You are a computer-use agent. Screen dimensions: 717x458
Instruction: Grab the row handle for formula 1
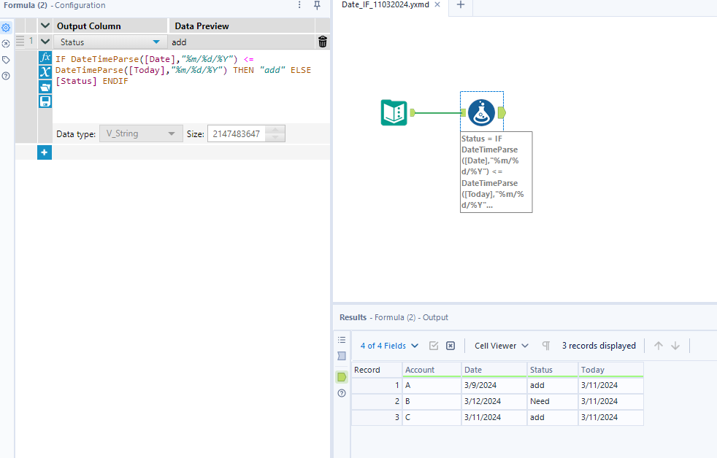(x=20, y=41)
